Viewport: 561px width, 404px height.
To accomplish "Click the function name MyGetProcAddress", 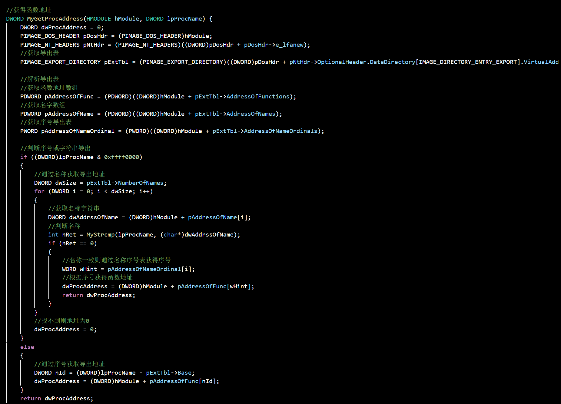I will (x=55, y=19).
